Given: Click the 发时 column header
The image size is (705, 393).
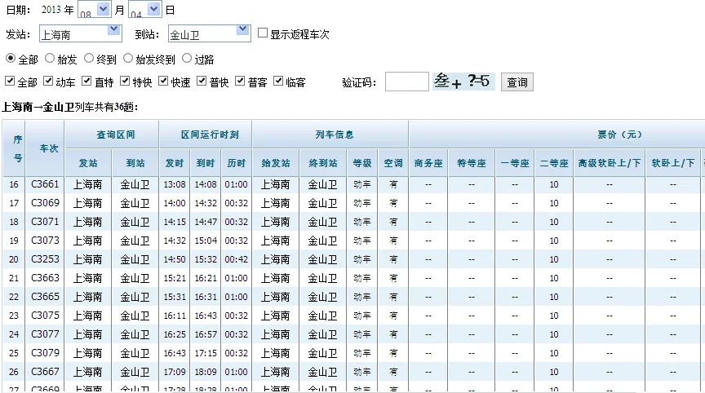Looking at the screenshot, I should (175, 163).
